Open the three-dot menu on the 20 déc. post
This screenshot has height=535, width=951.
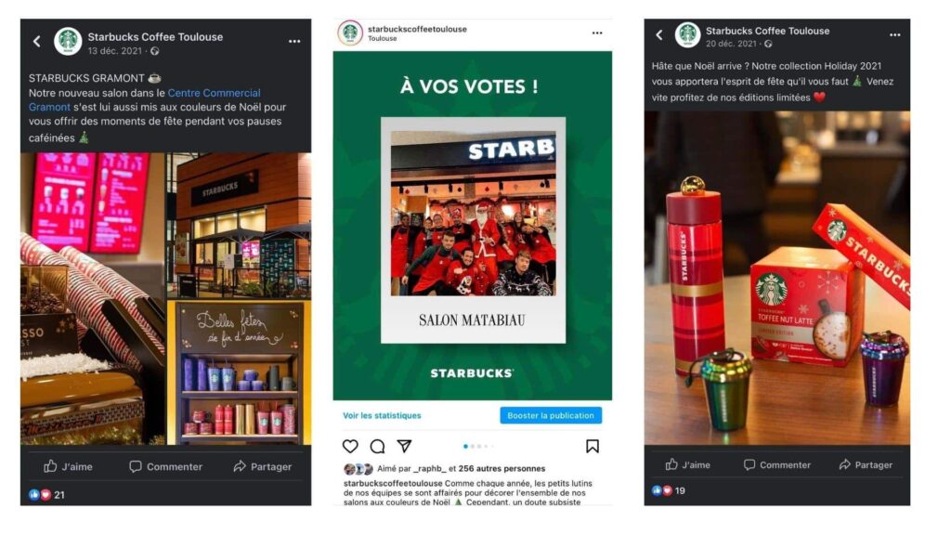pyautogui.click(x=894, y=34)
